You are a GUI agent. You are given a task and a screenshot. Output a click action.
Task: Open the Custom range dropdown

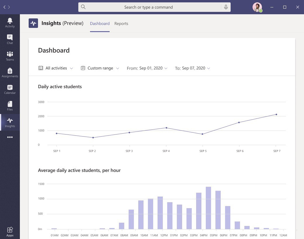[x=100, y=68]
